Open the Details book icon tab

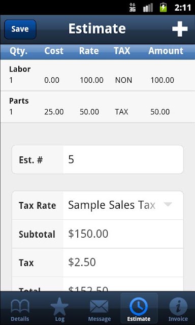tap(20, 309)
